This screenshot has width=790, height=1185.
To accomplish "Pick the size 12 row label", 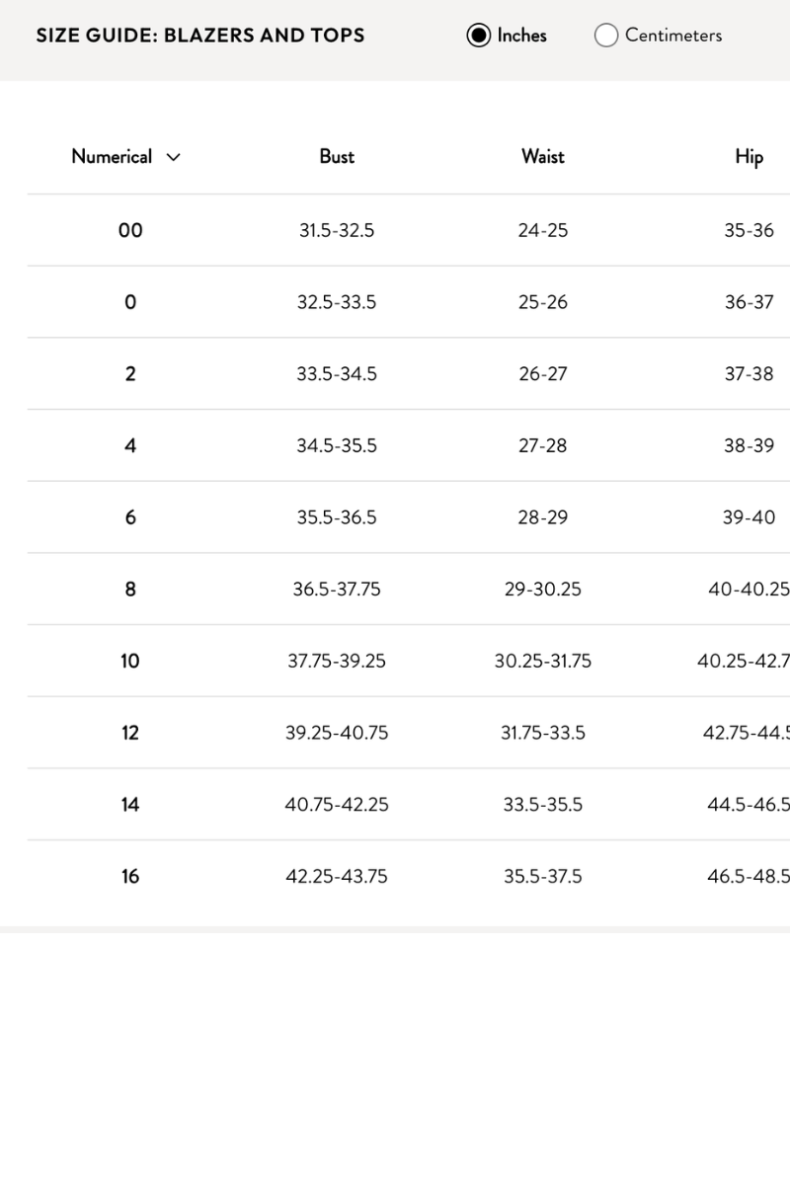I will click(130, 733).
